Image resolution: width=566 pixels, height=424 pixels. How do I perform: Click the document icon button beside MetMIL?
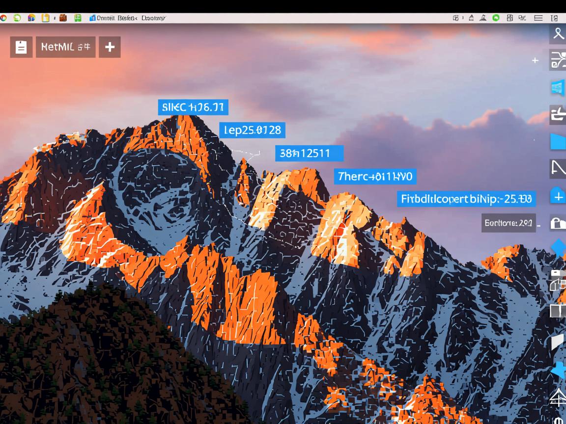point(21,47)
